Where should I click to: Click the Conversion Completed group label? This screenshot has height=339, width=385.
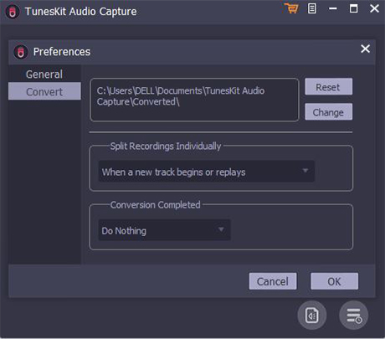pyautogui.click(x=155, y=205)
